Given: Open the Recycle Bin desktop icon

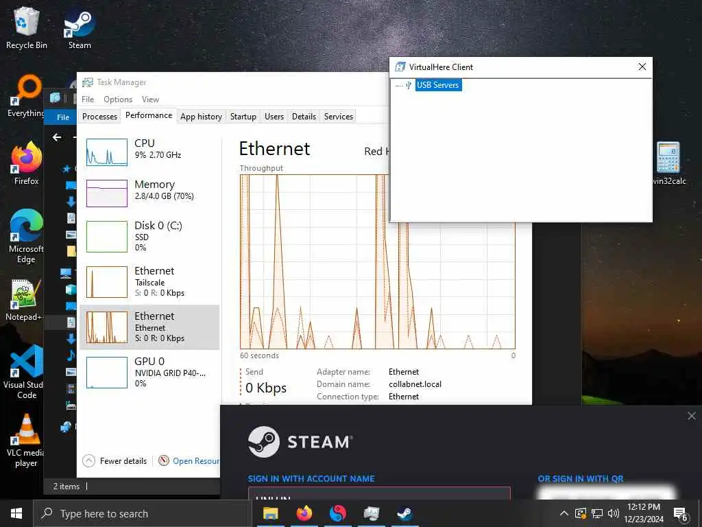Looking at the screenshot, I should pos(26,27).
